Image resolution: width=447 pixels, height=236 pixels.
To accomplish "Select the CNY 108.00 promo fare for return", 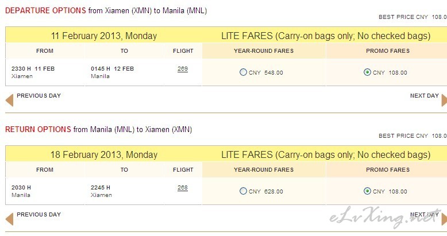I will [367, 191].
